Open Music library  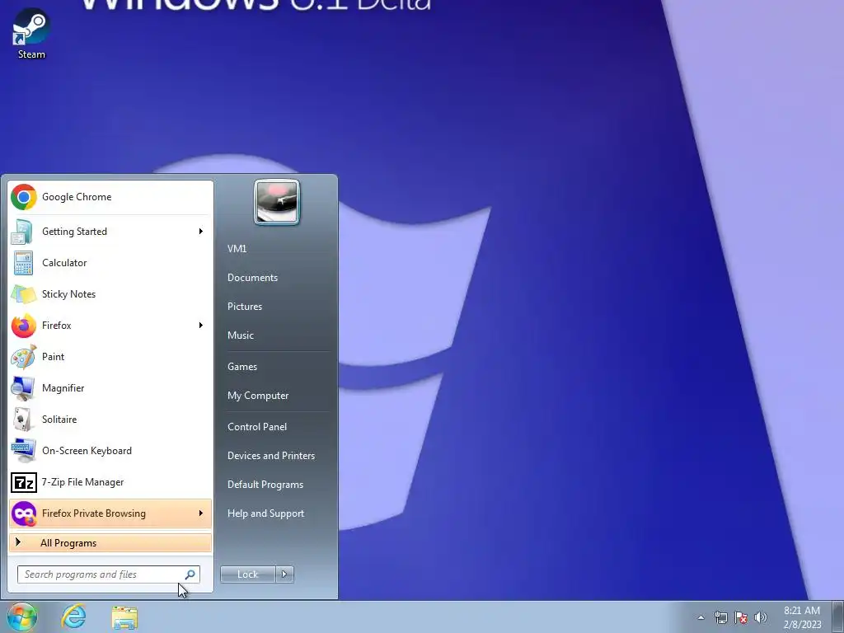(x=240, y=335)
